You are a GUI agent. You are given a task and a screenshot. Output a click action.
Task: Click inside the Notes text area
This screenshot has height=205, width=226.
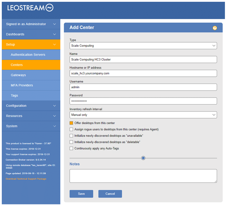(x=143, y=176)
